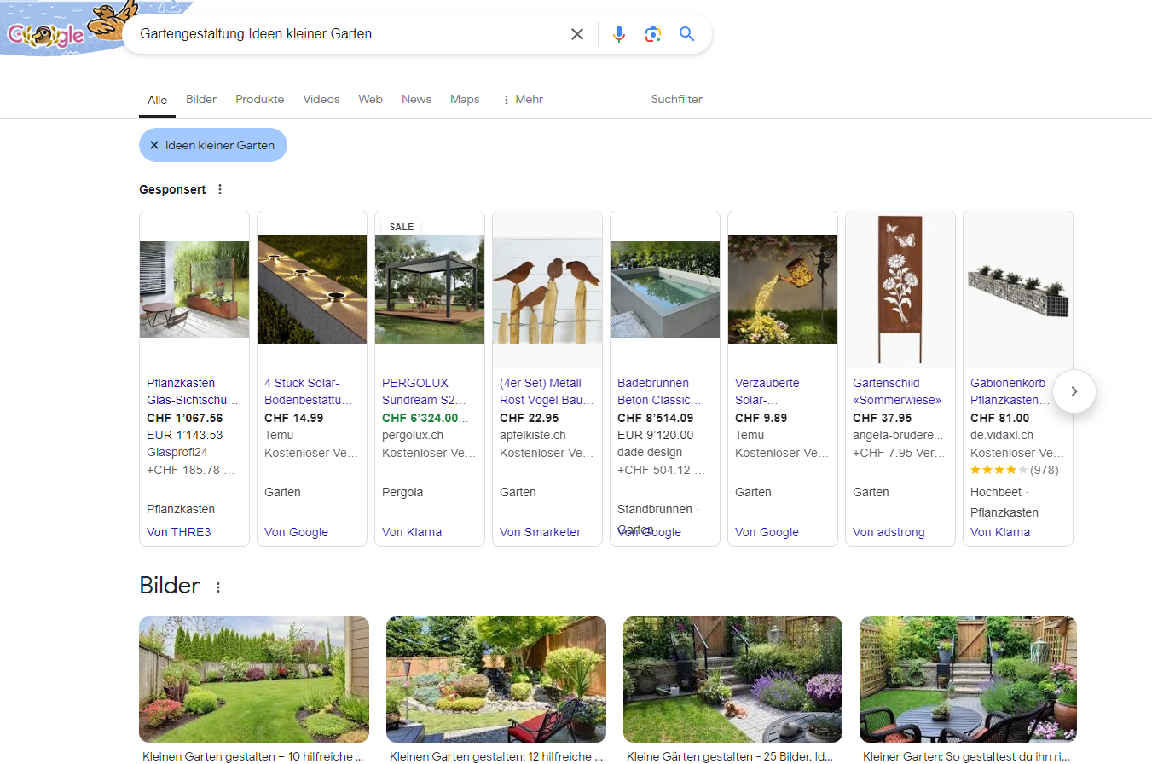Click the (978) star rating
The height and width of the screenshot is (764, 1152).
tap(1014, 470)
